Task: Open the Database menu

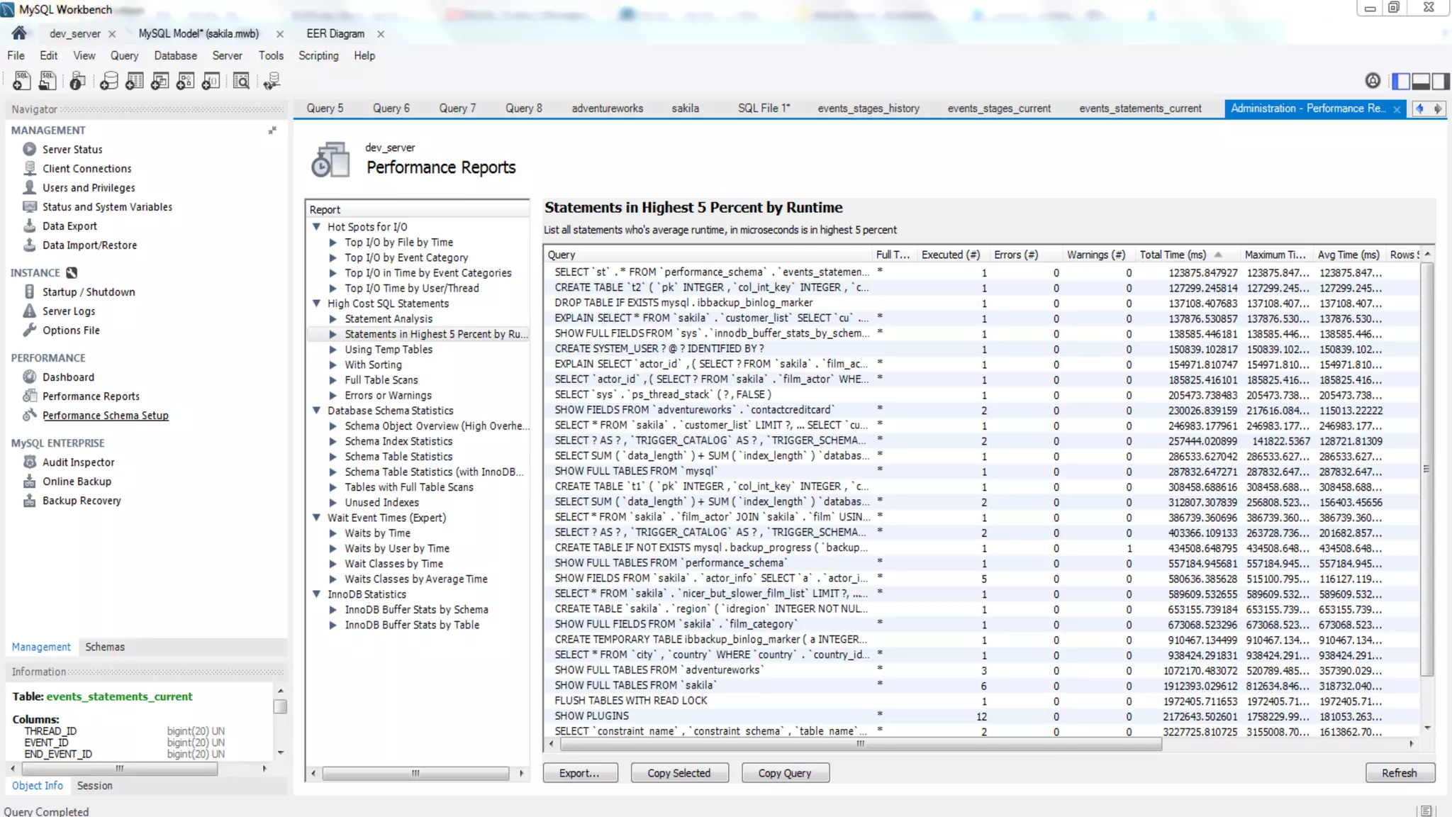Action: point(175,55)
